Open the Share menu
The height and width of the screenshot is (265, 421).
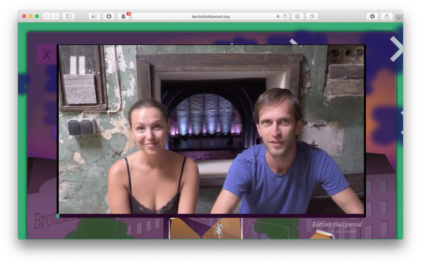(387, 16)
